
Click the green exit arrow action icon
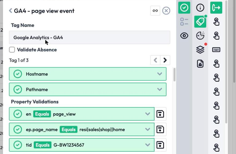(216, 8)
